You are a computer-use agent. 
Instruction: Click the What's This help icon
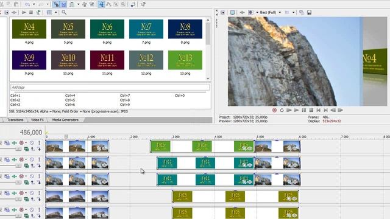143,4
